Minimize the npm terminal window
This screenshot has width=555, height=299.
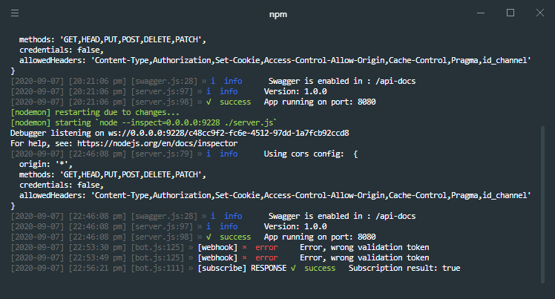(x=481, y=13)
